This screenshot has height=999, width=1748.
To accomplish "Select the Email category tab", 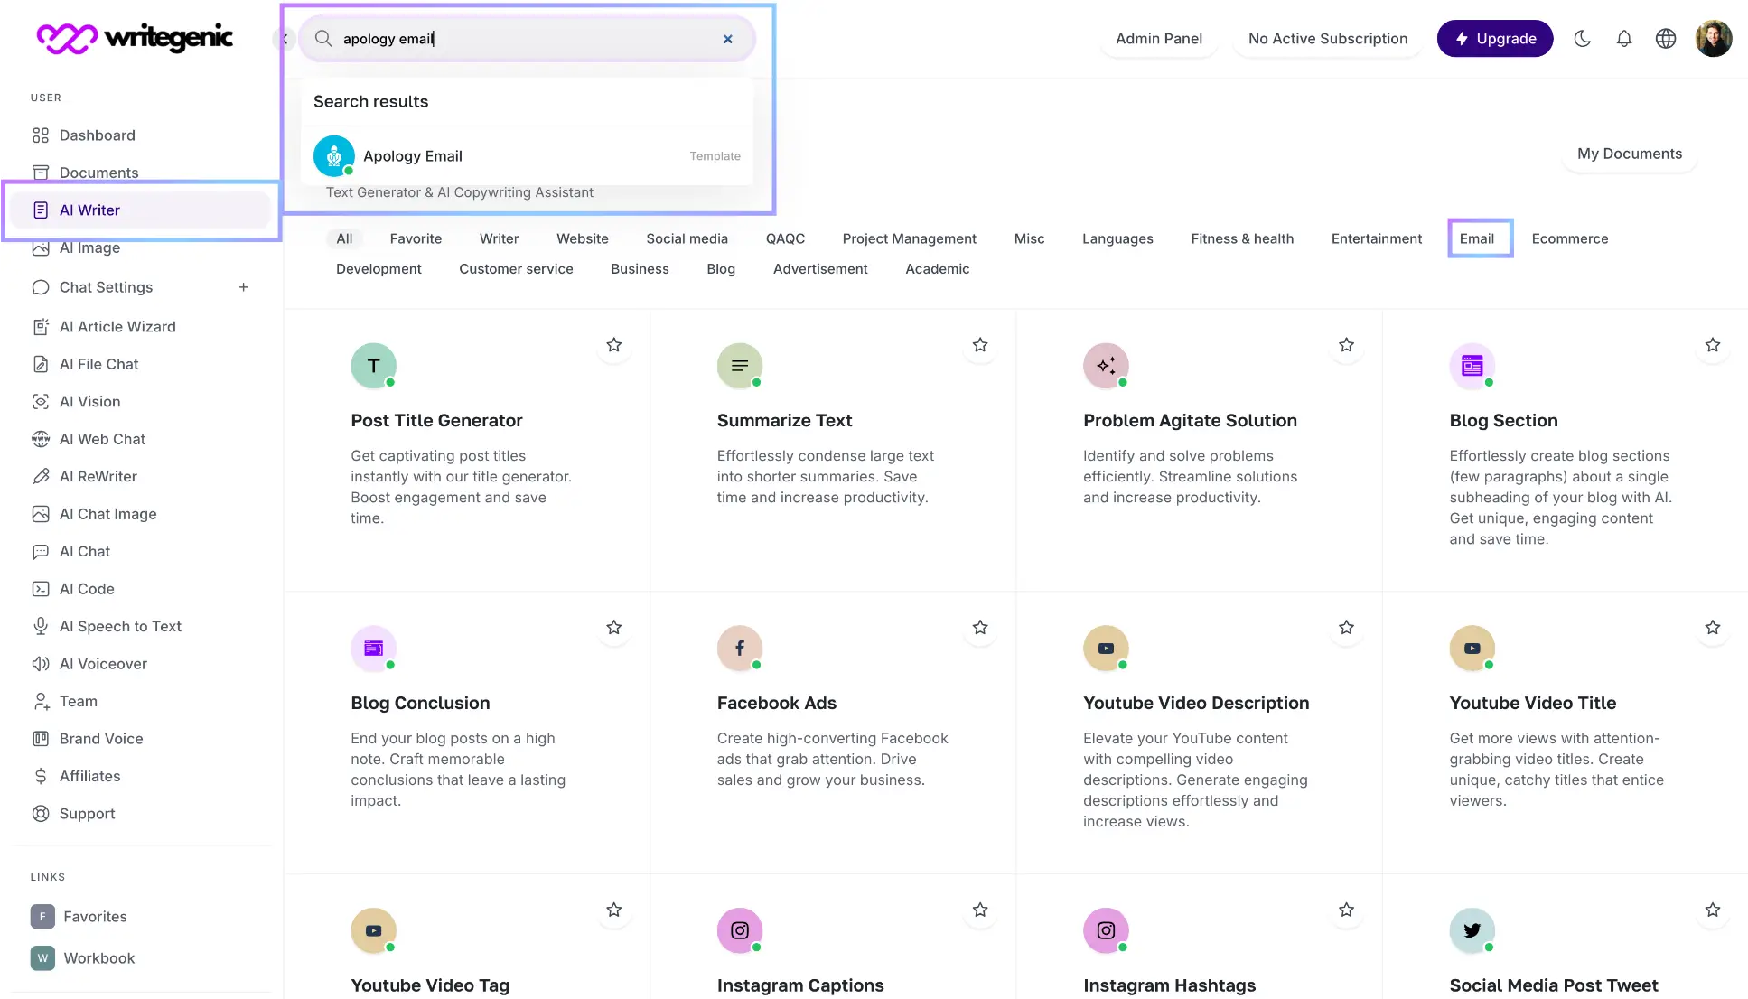I will point(1477,238).
